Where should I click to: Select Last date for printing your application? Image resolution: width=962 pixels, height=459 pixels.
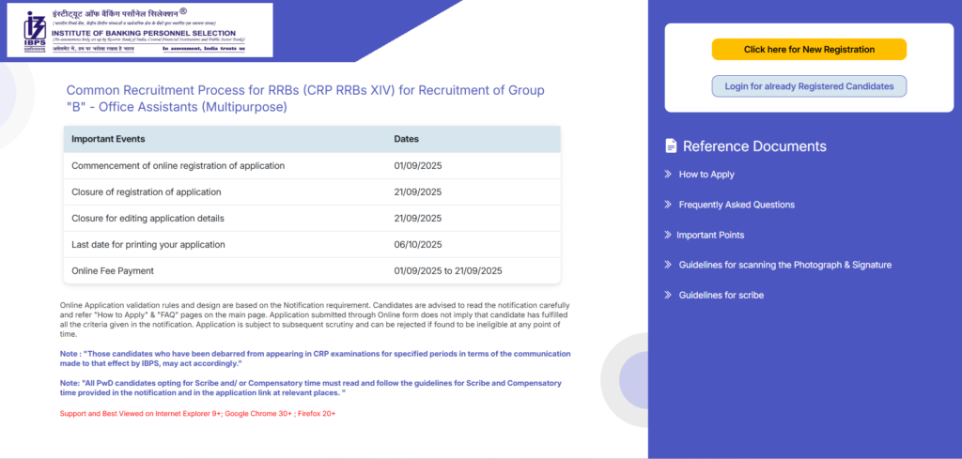(x=148, y=244)
